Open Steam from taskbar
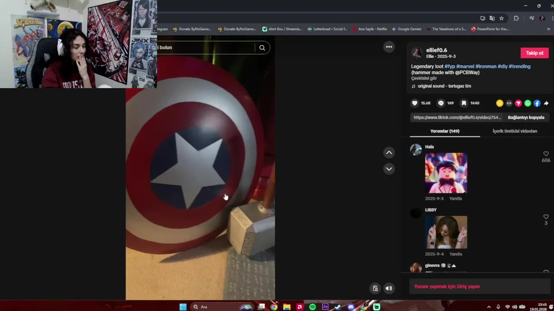554x311 pixels. [x=338, y=307]
